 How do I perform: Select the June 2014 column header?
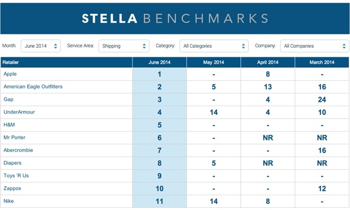tap(160, 62)
